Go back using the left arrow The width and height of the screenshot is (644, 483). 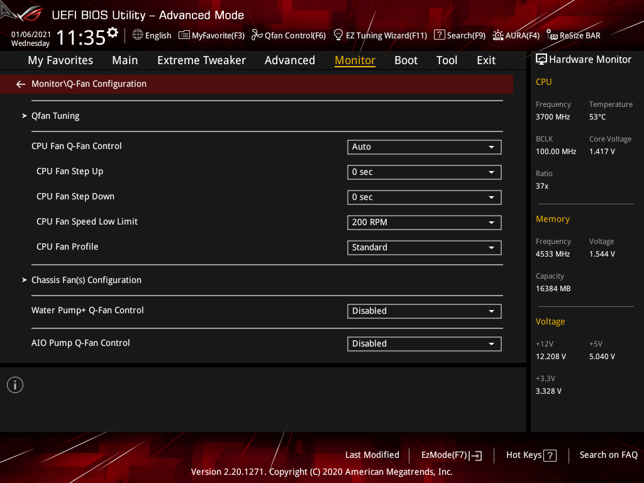[21, 84]
